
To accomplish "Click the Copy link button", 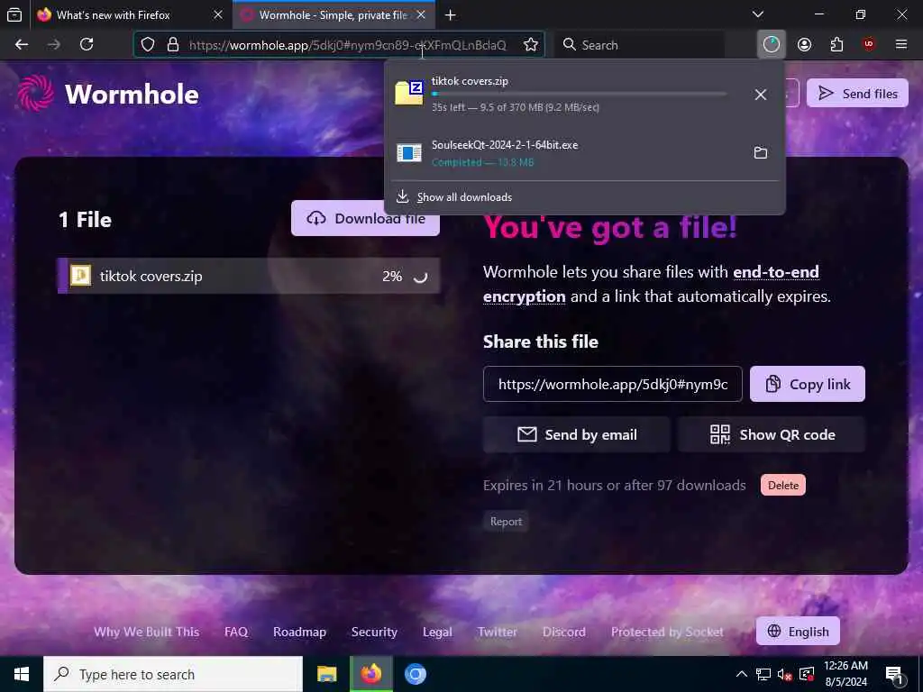I will coord(808,384).
